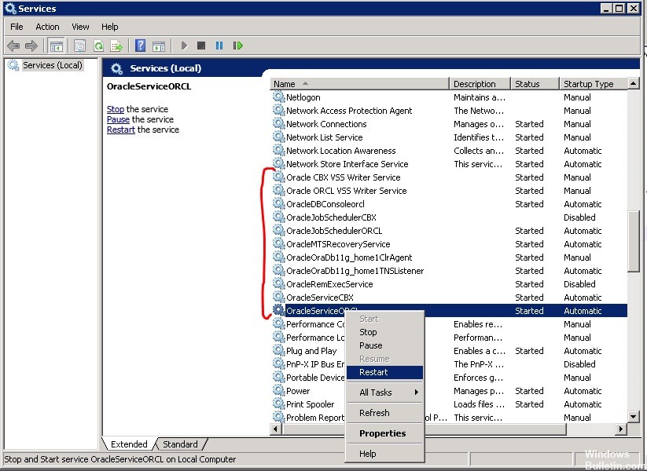Click the Refresh toolbar icon
The image size is (647, 471).
coord(98,46)
